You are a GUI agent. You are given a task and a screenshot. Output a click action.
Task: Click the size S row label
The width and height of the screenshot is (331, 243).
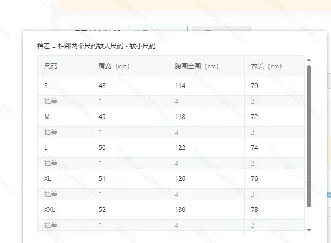click(46, 86)
